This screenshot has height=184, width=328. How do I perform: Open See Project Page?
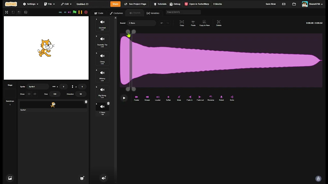pos(135,4)
